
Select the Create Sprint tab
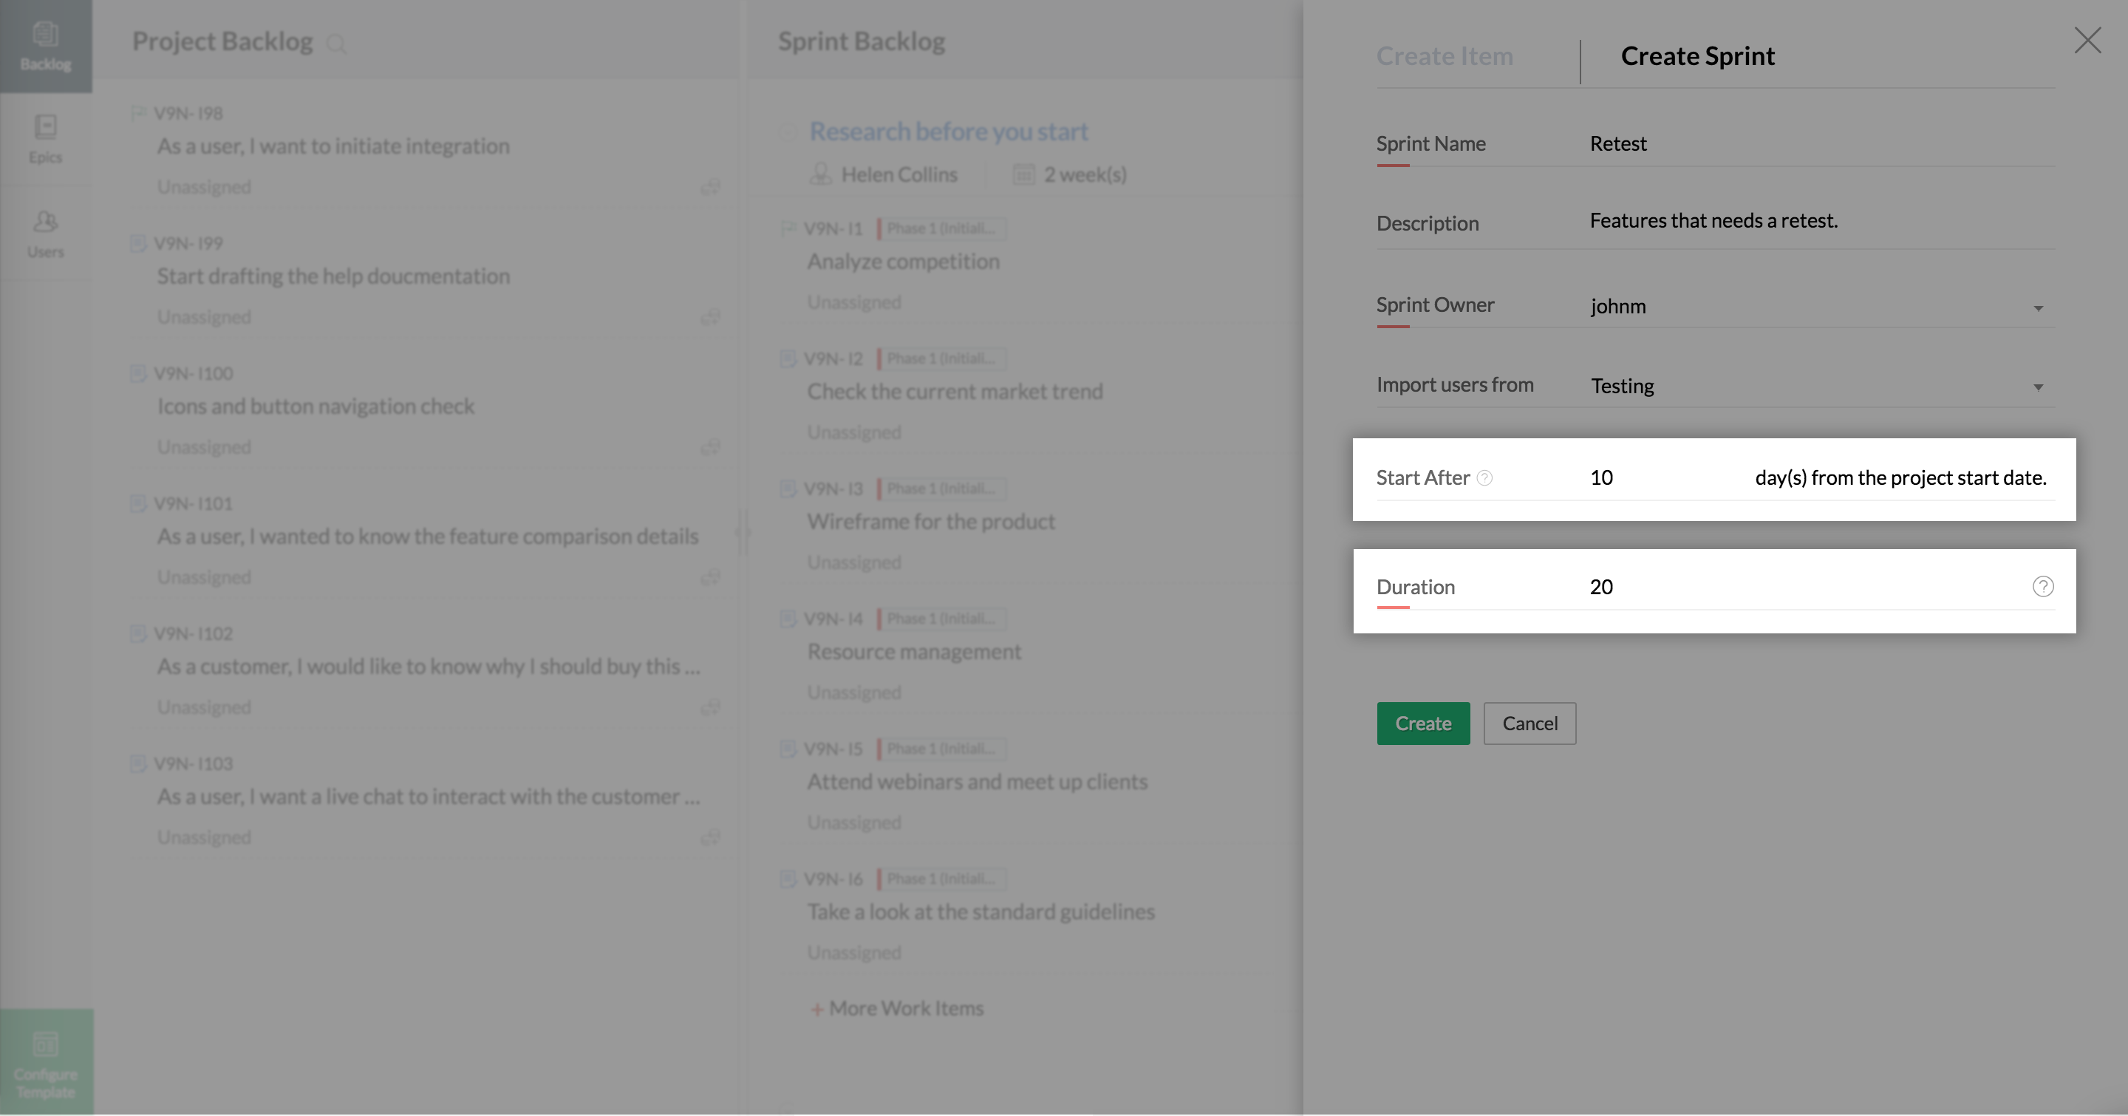click(x=1696, y=56)
